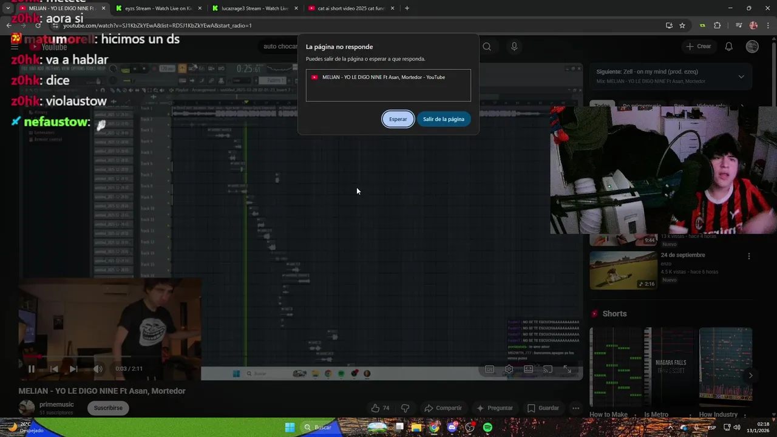777x437 pixels.
Task: Close the eyzs Stream tab
Action: point(200,8)
